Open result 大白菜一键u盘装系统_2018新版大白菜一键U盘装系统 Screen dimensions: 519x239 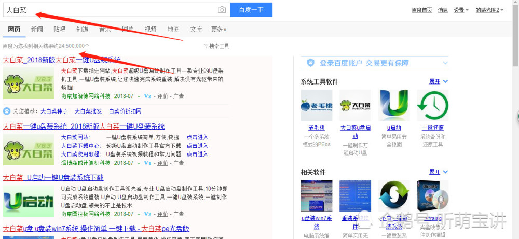tap(84, 126)
